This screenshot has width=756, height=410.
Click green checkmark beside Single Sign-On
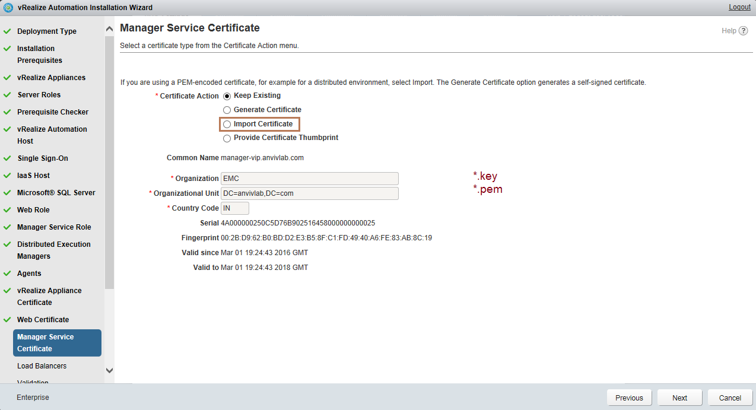point(8,158)
